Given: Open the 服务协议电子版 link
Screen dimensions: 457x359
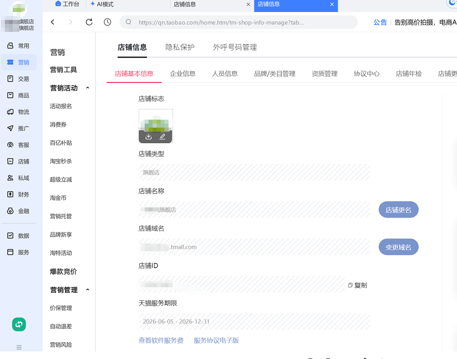Looking at the screenshot, I should (x=216, y=340).
